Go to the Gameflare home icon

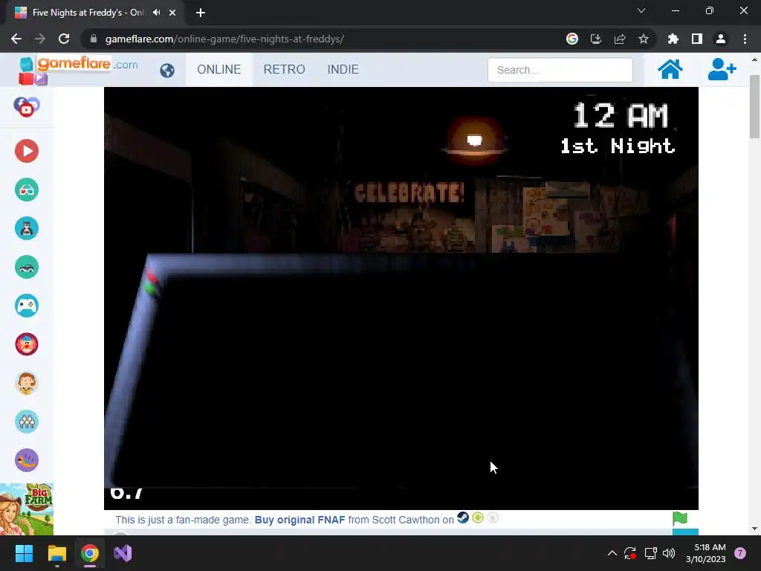(x=670, y=69)
